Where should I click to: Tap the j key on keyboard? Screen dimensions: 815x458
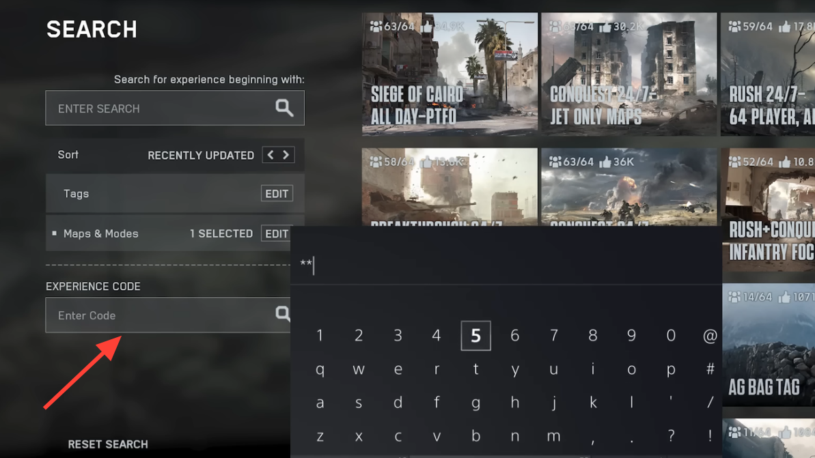(x=553, y=403)
